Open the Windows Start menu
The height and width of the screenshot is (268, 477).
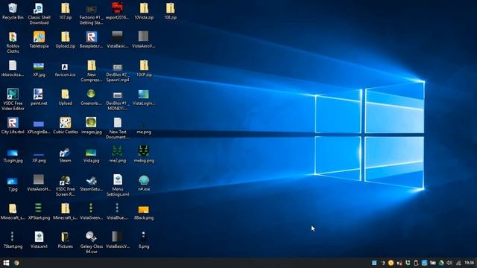[6, 263]
